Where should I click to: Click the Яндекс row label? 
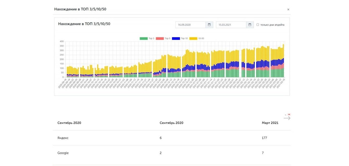pyautogui.click(x=63, y=138)
